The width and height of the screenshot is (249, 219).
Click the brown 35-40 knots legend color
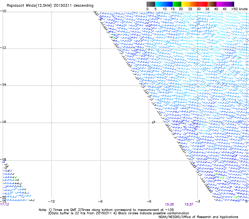(x=212, y=4)
